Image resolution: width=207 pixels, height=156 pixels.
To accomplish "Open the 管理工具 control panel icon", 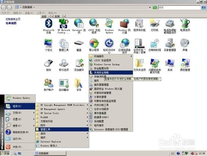I will click(64, 45).
